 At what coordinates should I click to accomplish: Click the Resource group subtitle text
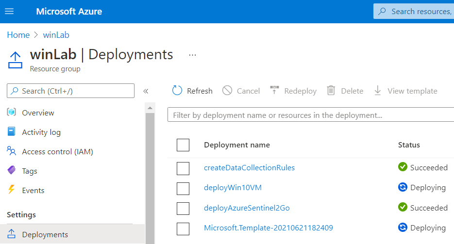55,69
